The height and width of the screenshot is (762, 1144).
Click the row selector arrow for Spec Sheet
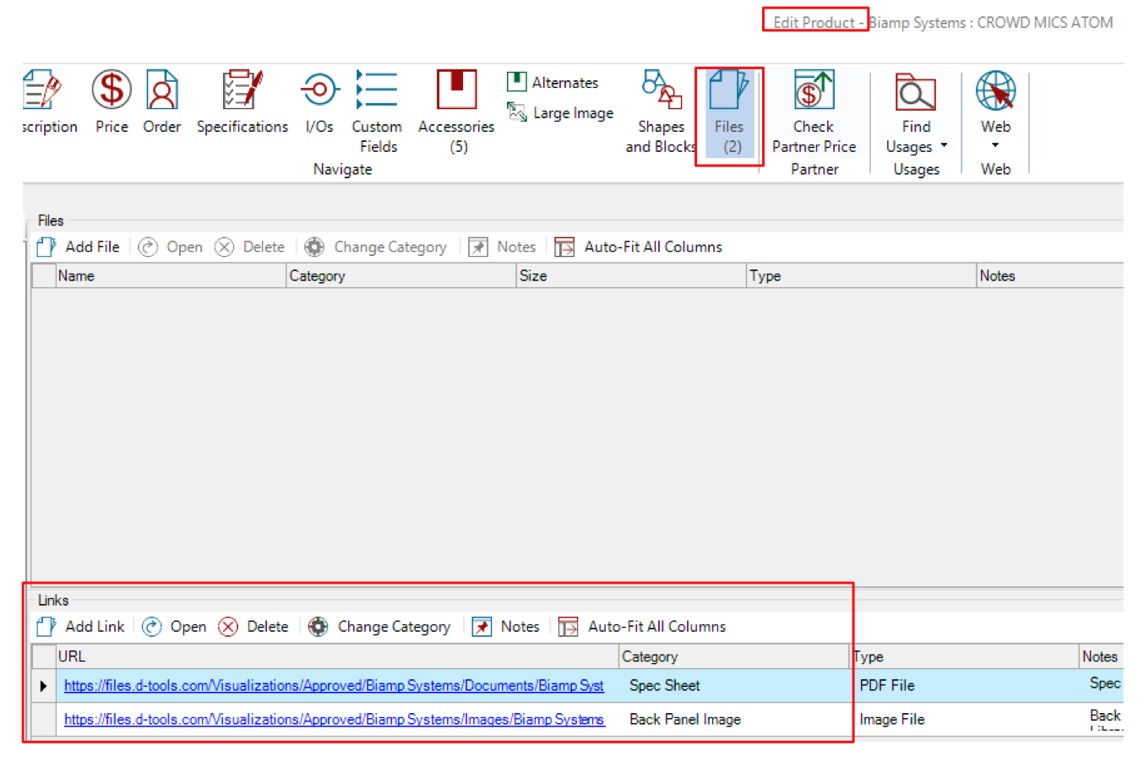click(x=43, y=685)
